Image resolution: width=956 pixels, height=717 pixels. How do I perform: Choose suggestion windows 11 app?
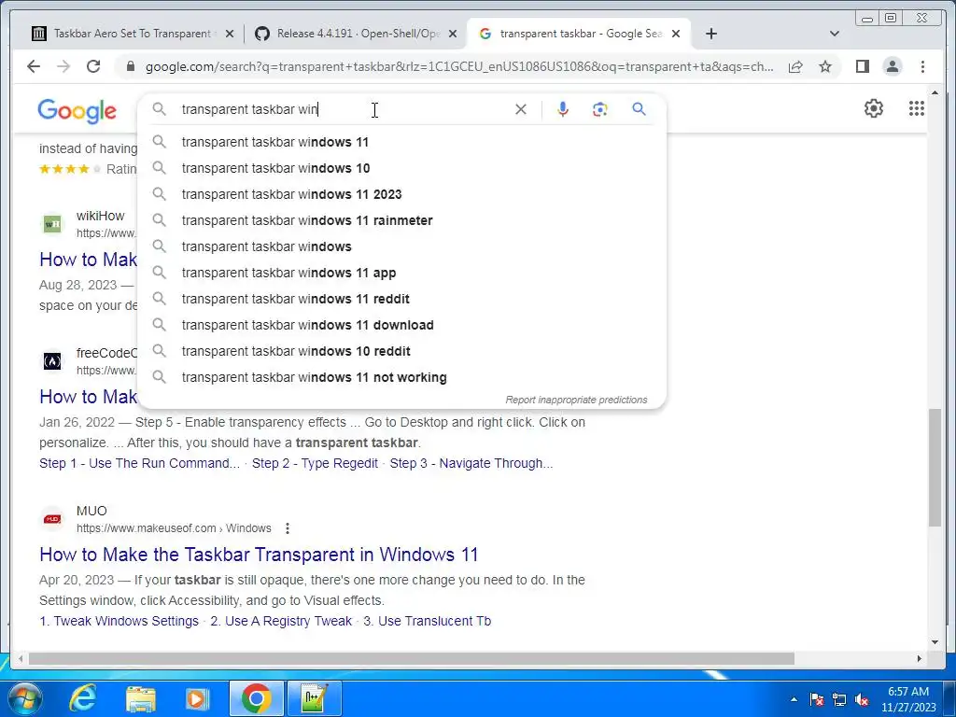pyautogui.click(x=402, y=274)
